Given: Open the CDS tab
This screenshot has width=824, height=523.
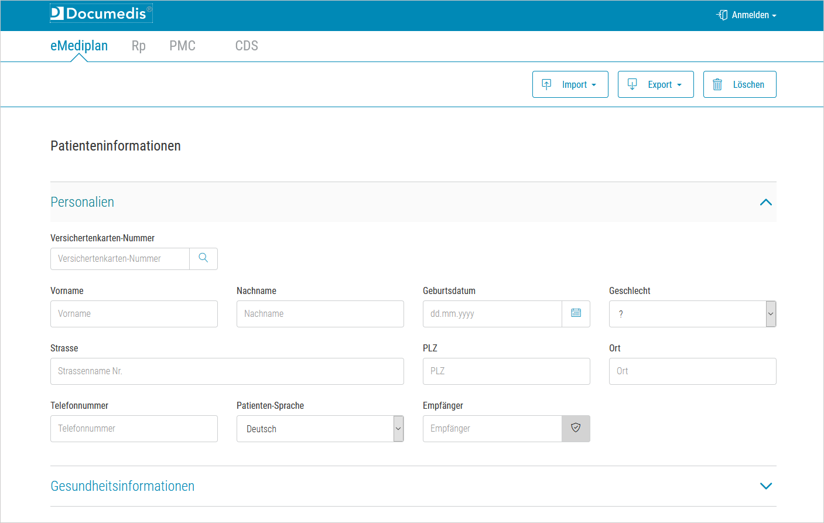Looking at the screenshot, I should pos(246,46).
